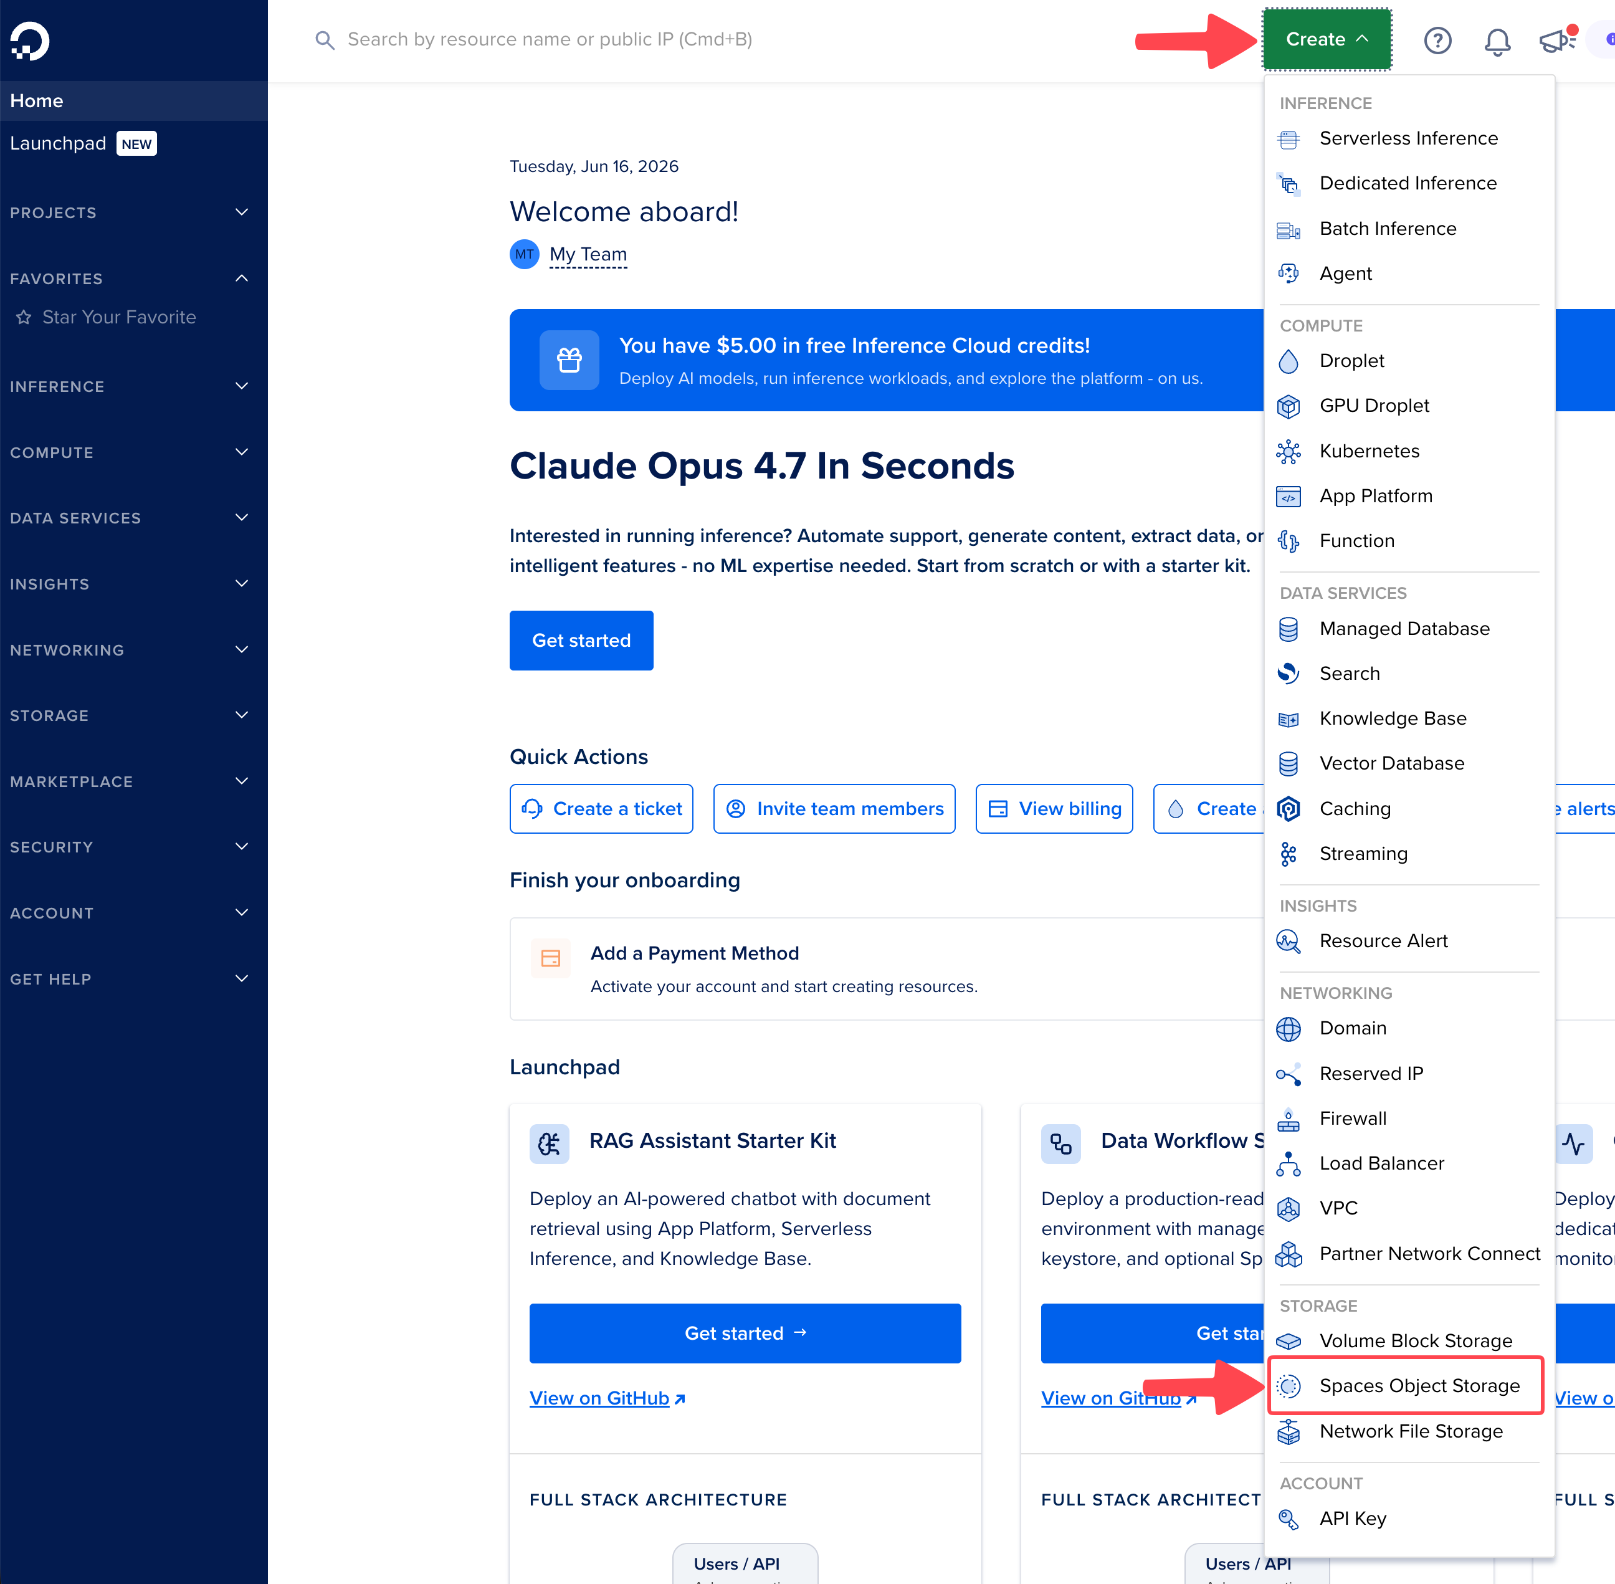Open the help question mark icon
1615x1584 pixels.
pos(1438,40)
